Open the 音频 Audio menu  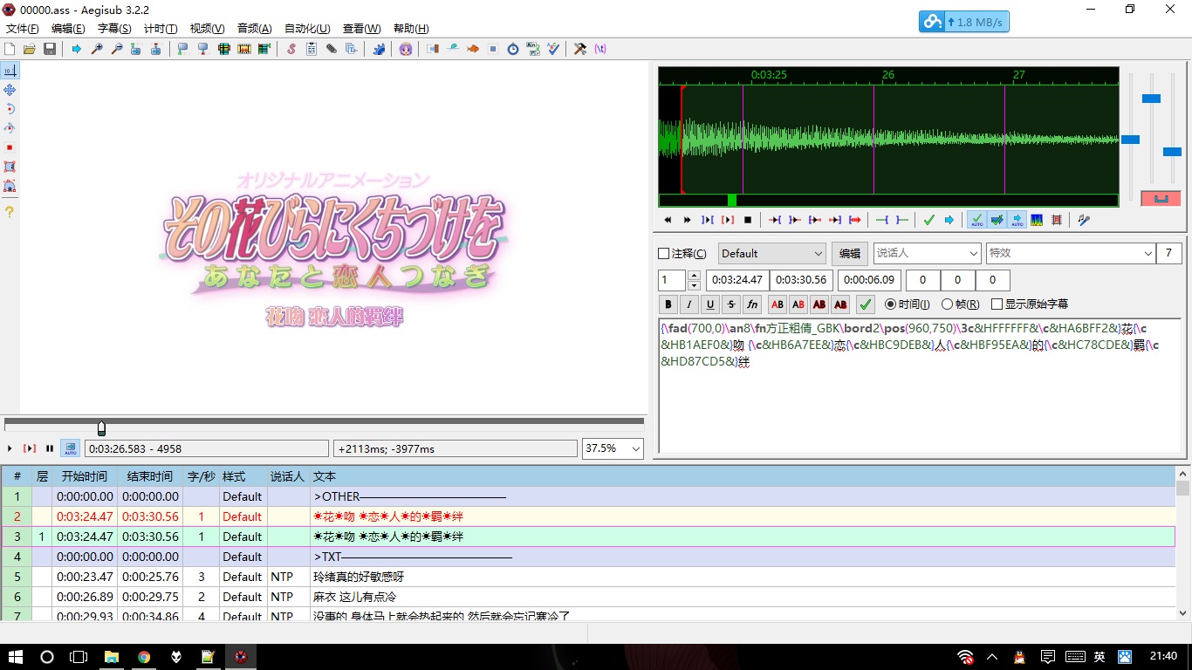[x=255, y=29]
